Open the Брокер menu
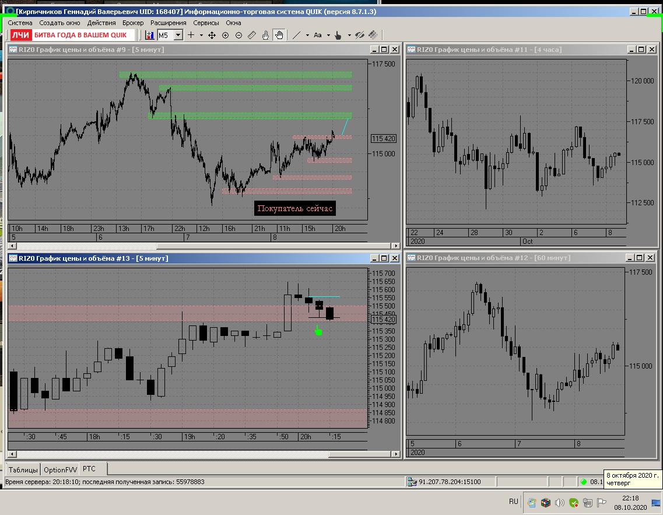 point(133,23)
